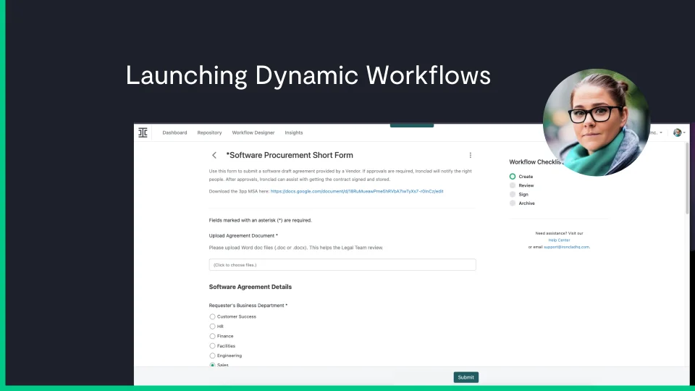
Task: Select the Sales radio option
Action: 212,365
